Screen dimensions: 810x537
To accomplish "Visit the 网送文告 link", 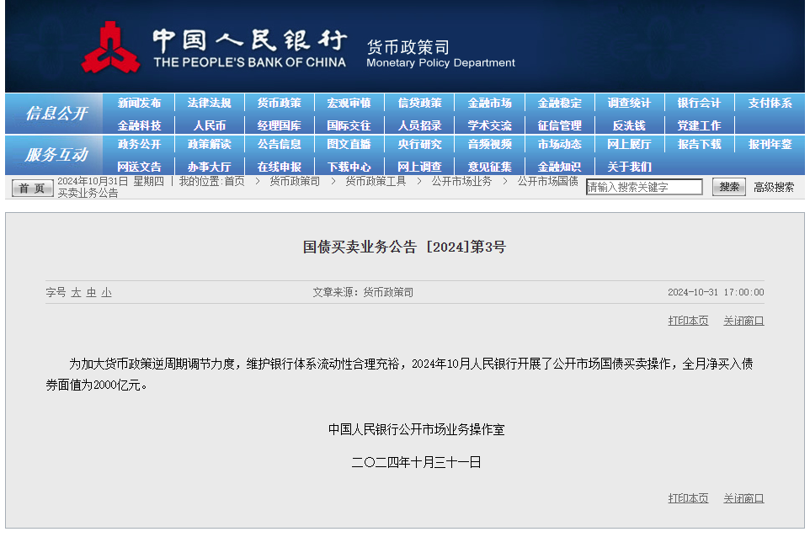I will (139, 167).
